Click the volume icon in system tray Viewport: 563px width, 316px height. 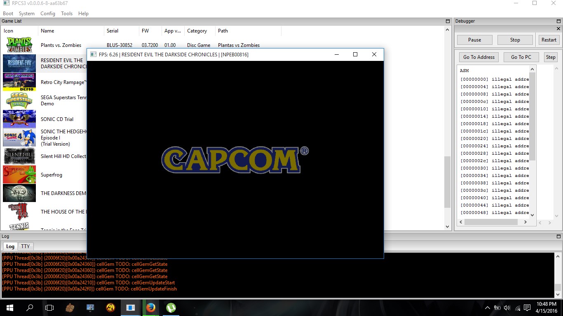coord(507,308)
